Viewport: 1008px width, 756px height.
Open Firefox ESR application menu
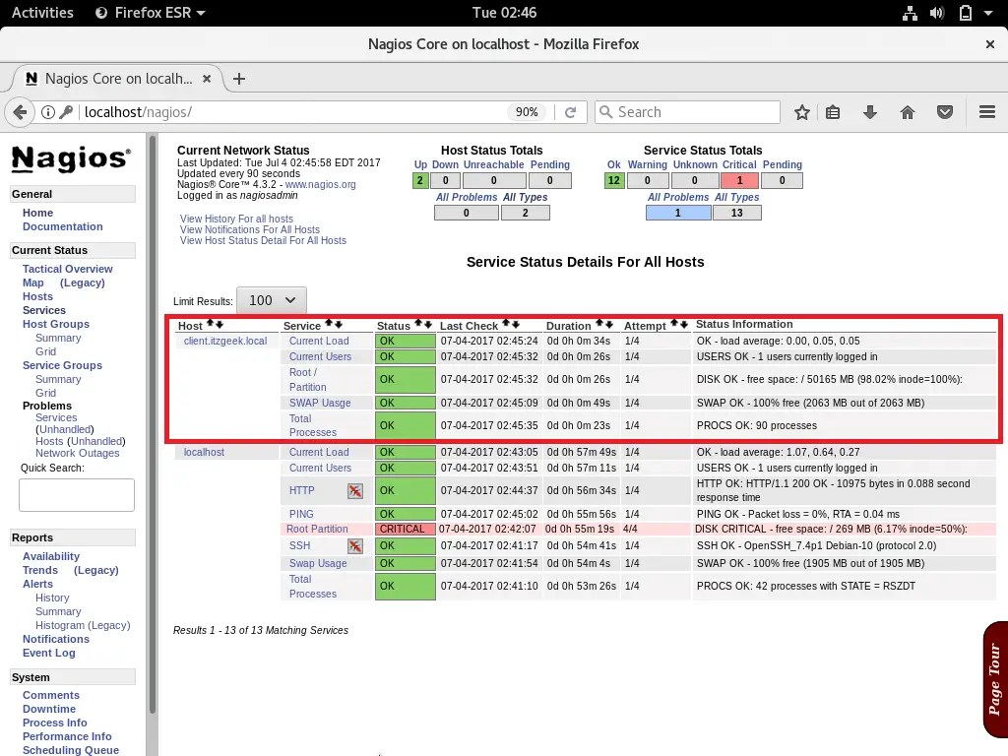pos(150,13)
